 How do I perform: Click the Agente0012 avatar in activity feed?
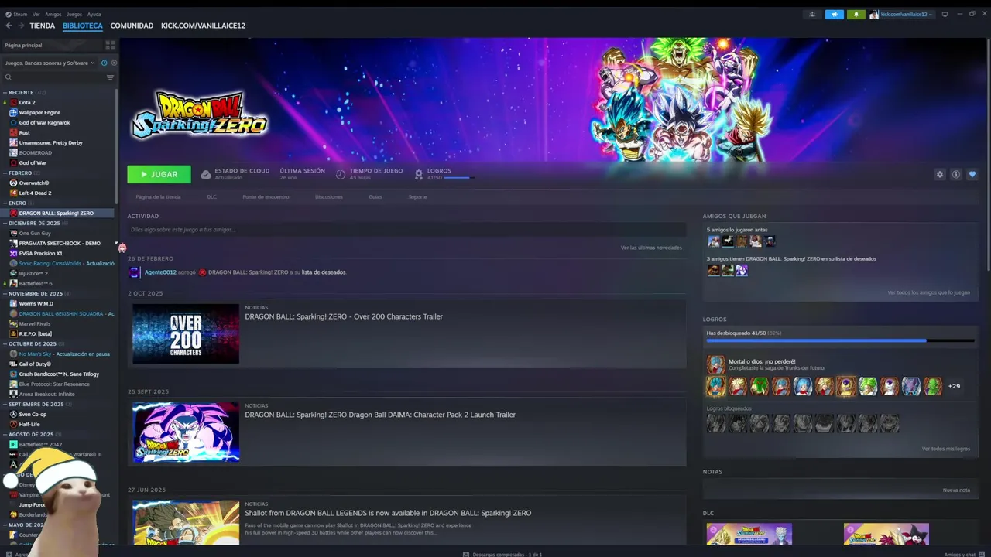click(x=135, y=272)
